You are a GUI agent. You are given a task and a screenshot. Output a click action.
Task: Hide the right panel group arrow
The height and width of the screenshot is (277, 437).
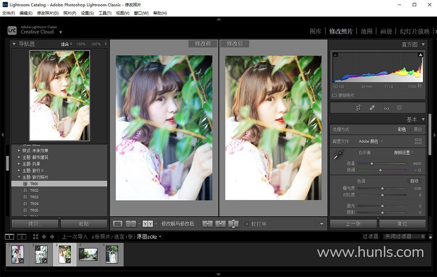(434, 135)
